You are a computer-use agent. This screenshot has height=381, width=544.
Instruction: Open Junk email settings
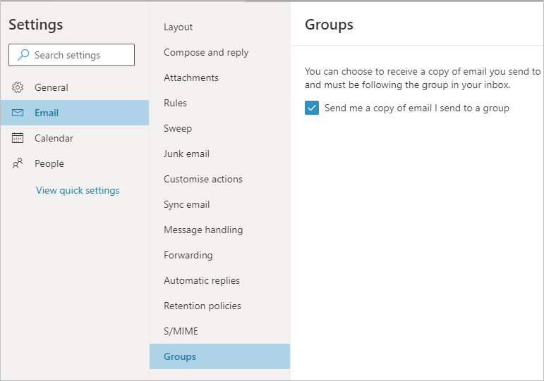[186, 154]
